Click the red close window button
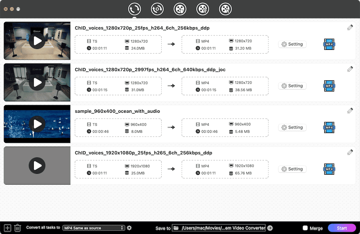 6,9
